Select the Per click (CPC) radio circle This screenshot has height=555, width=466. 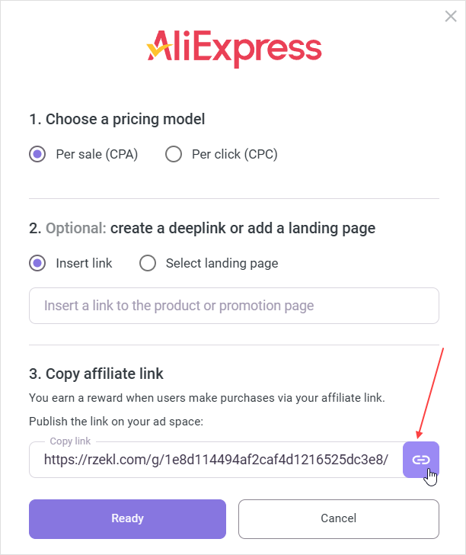174,154
